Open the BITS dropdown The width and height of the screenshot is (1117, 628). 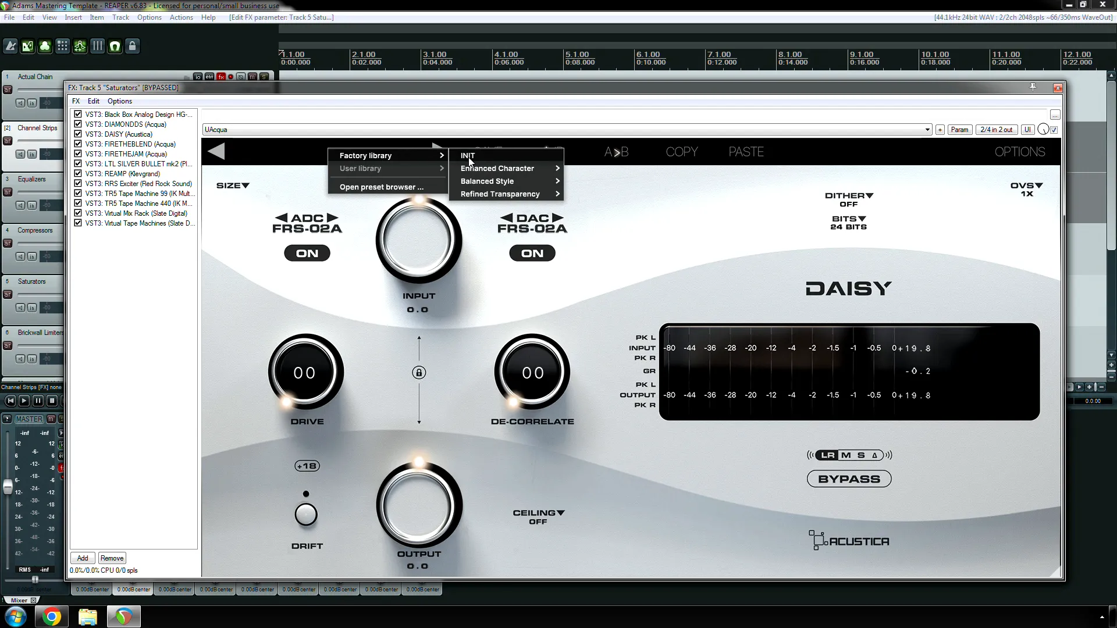pyautogui.click(x=849, y=219)
